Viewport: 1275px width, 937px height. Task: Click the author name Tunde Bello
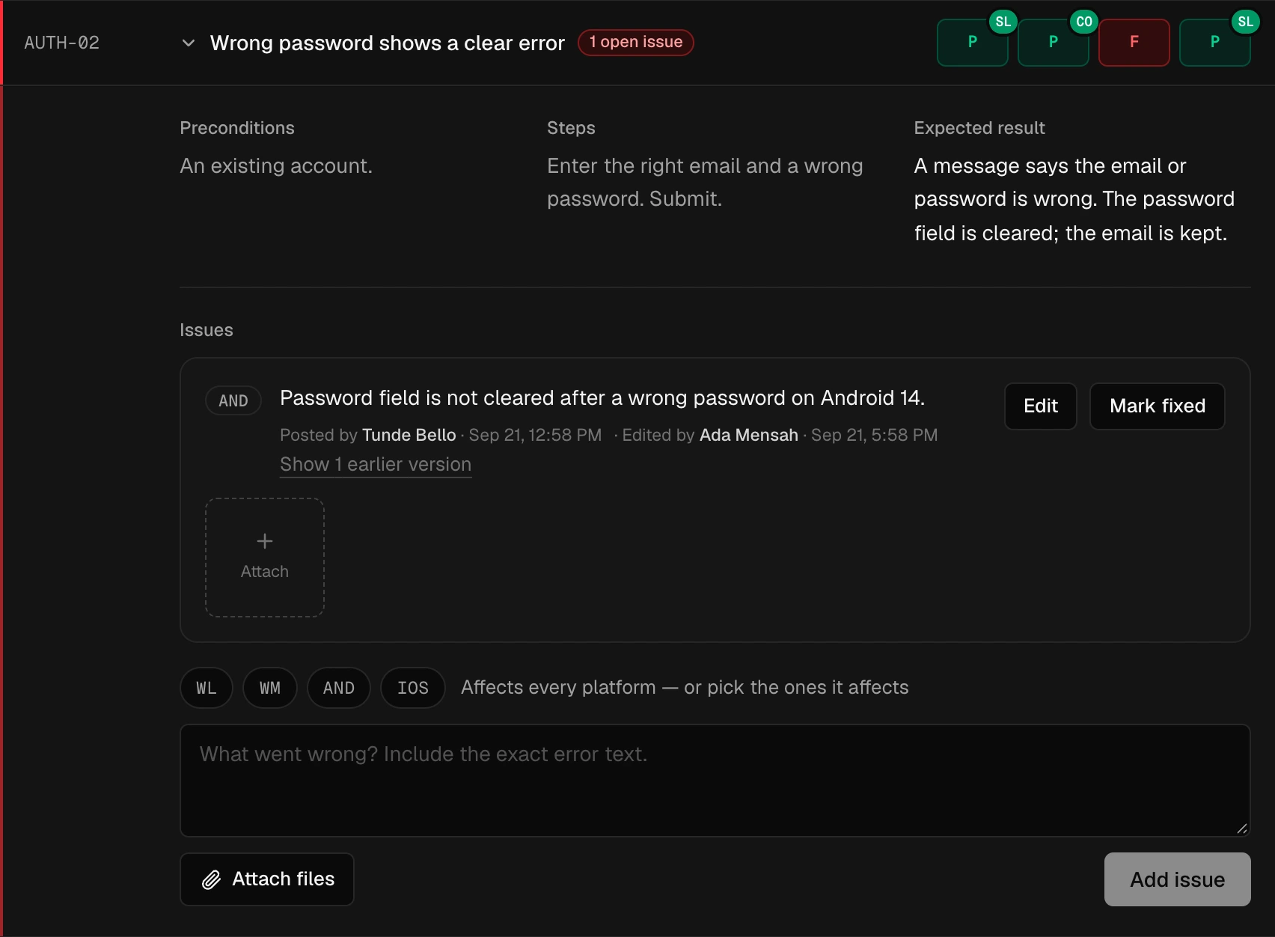pyautogui.click(x=409, y=435)
